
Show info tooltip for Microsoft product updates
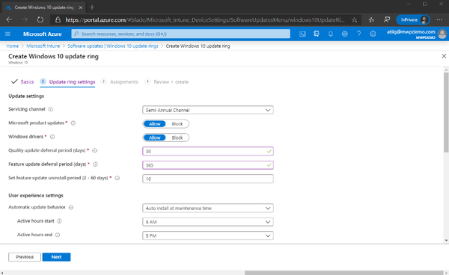point(73,123)
